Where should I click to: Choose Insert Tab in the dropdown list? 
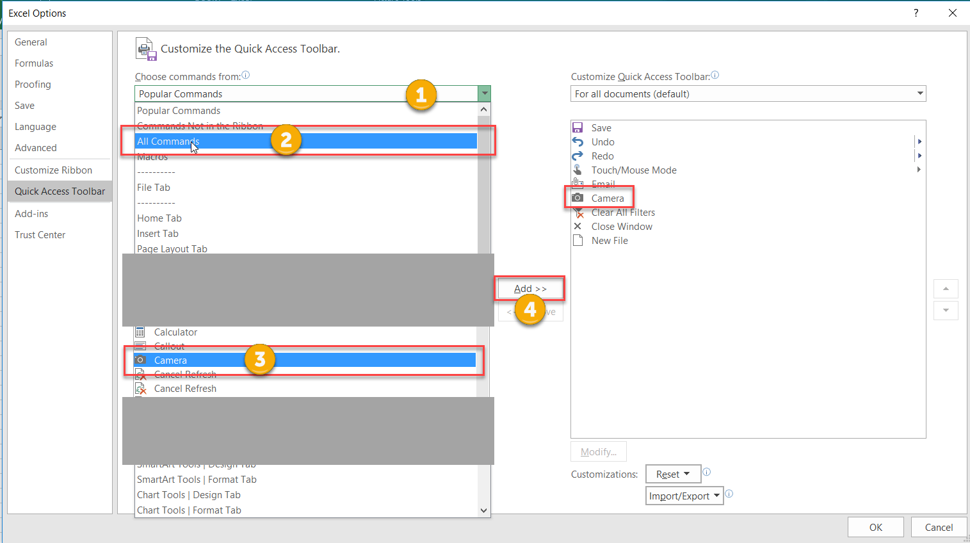306,234
